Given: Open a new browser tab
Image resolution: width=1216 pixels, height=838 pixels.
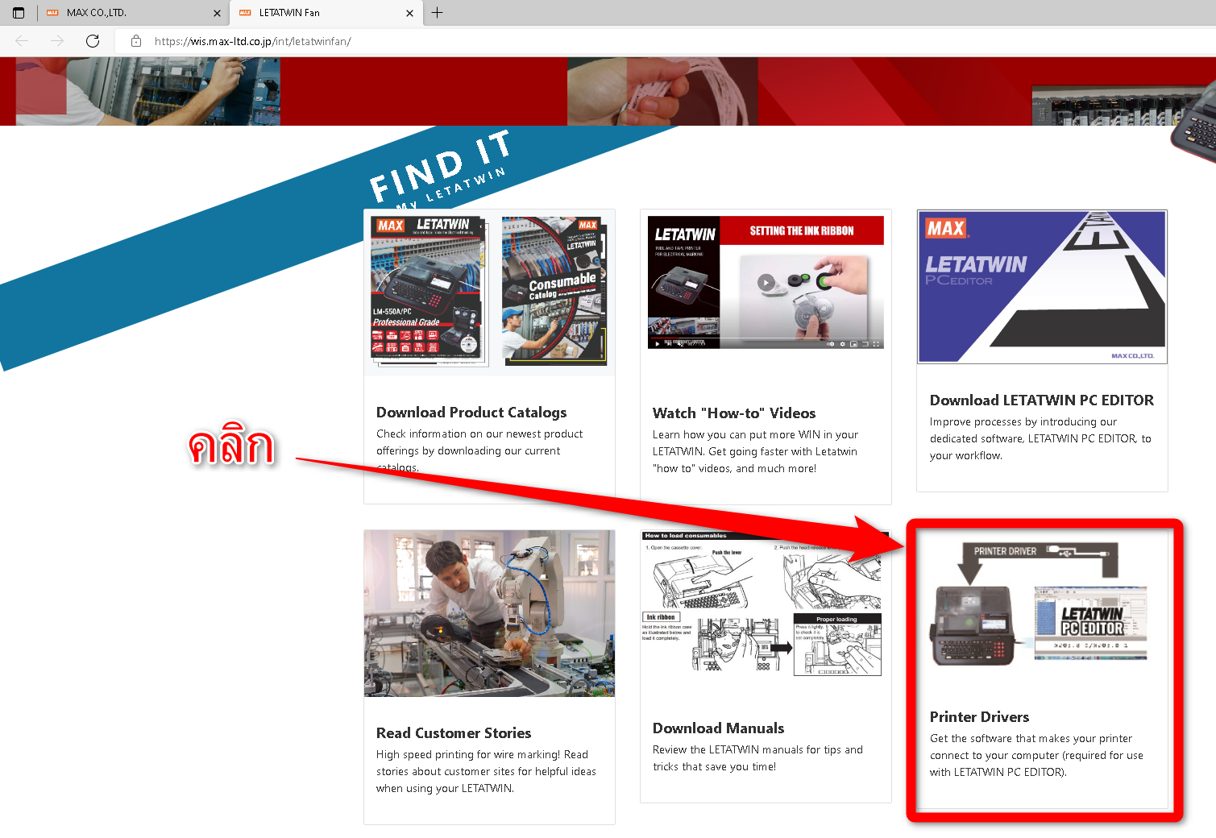Looking at the screenshot, I should (x=438, y=12).
